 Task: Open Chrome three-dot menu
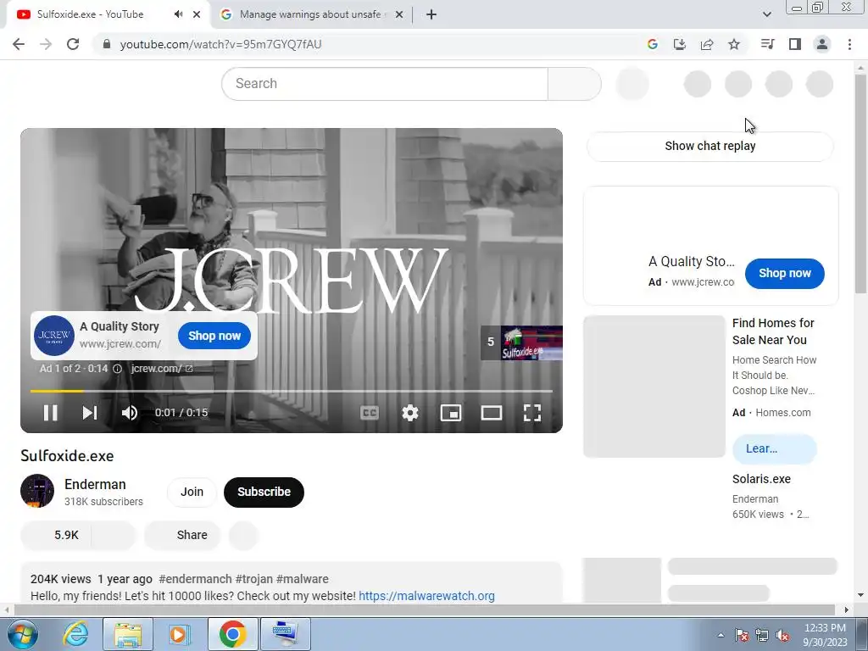(849, 44)
